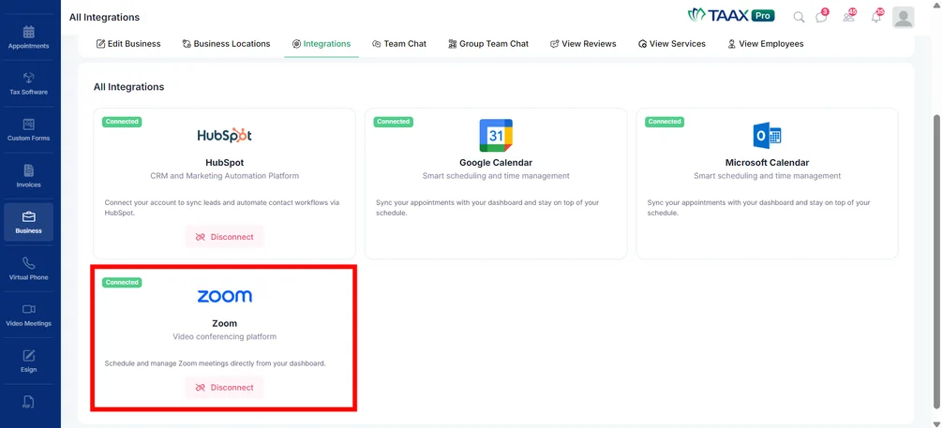Click the Zoom logo
Viewport: 942px width, 428px height.
(x=224, y=296)
